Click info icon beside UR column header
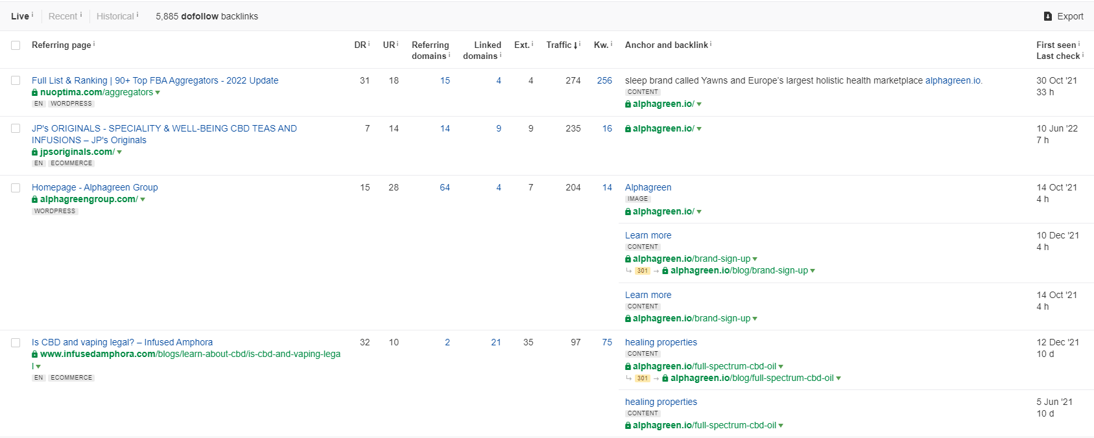The width and height of the screenshot is (1094, 438). (x=398, y=43)
